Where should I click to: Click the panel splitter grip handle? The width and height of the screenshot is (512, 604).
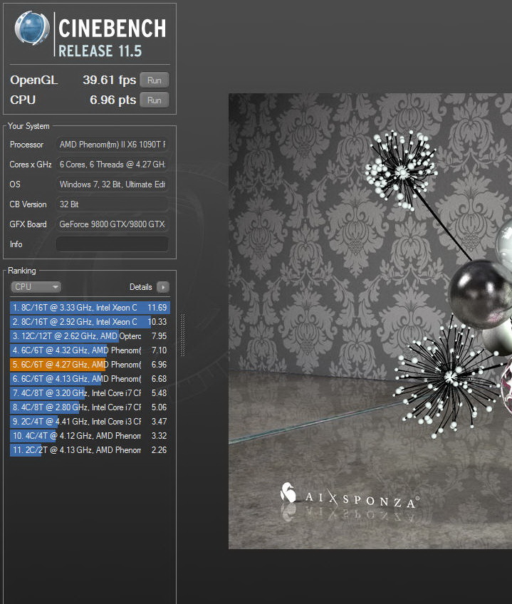pyautogui.click(x=182, y=334)
